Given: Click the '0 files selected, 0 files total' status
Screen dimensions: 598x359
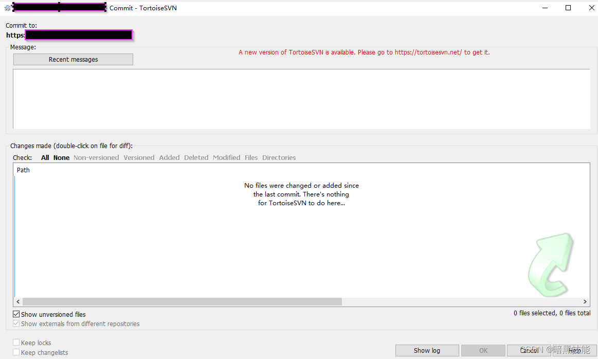Looking at the screenshot, I should (552, 313).
